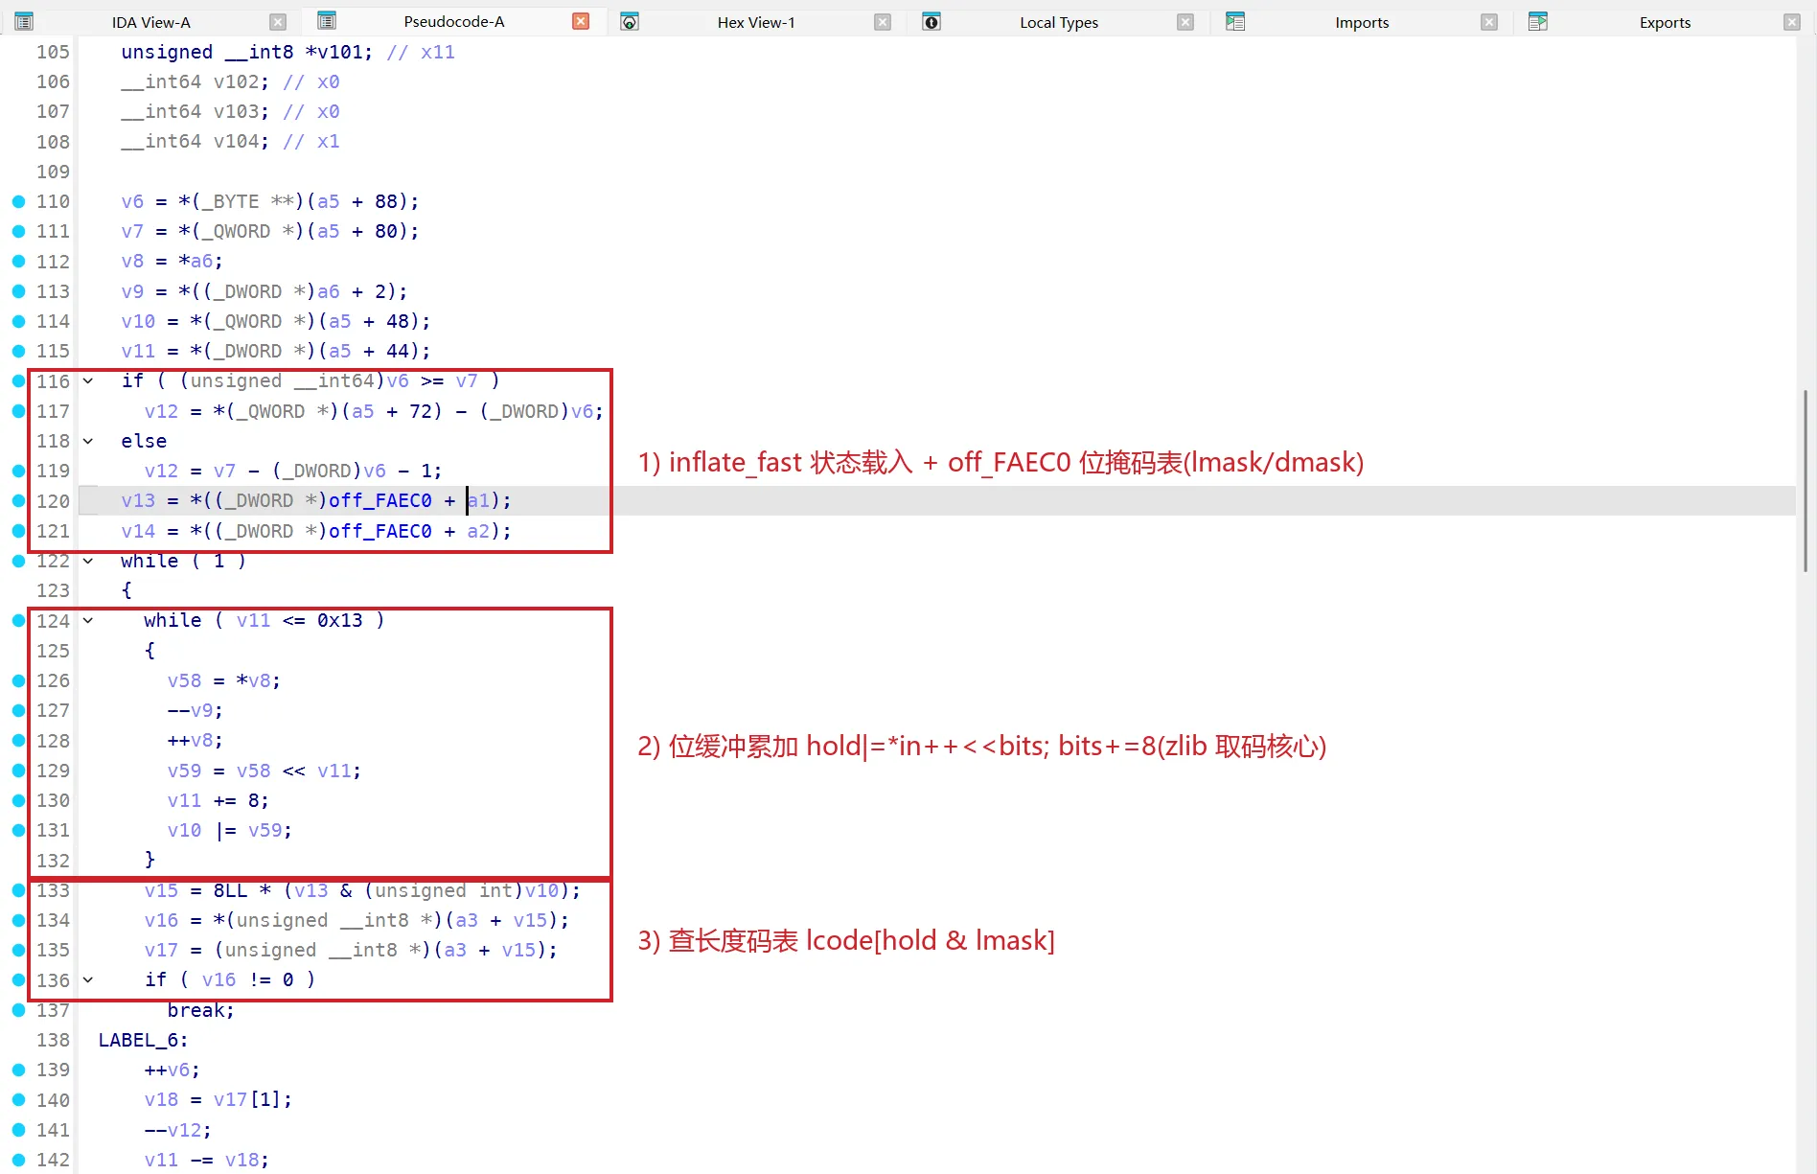The height and width of the screenshot is (1174, 1817).
Task: Click variable v13 on line 120
Action: (138, 500)
